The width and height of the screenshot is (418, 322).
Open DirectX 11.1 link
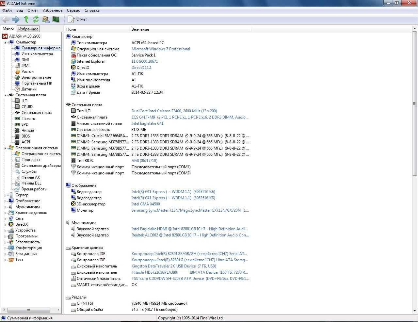point(141,68)
